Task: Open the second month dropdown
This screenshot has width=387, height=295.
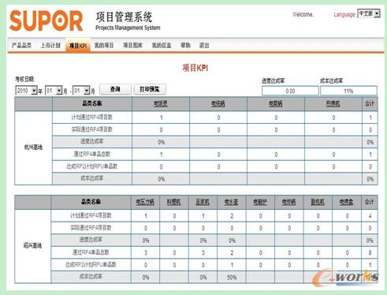Action: click(x=81, y=91)
